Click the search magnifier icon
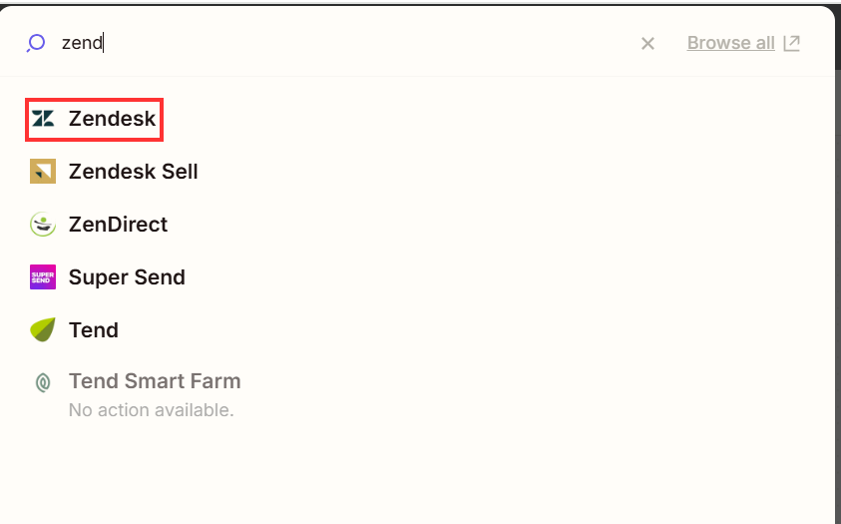The width and height of the screenshot is (841, 524). tap(36, 43)
